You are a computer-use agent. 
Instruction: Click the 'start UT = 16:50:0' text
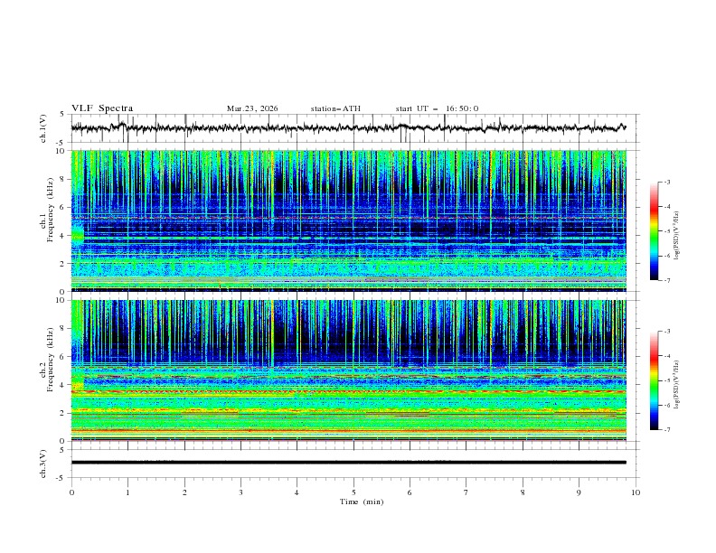pos(437,108)
